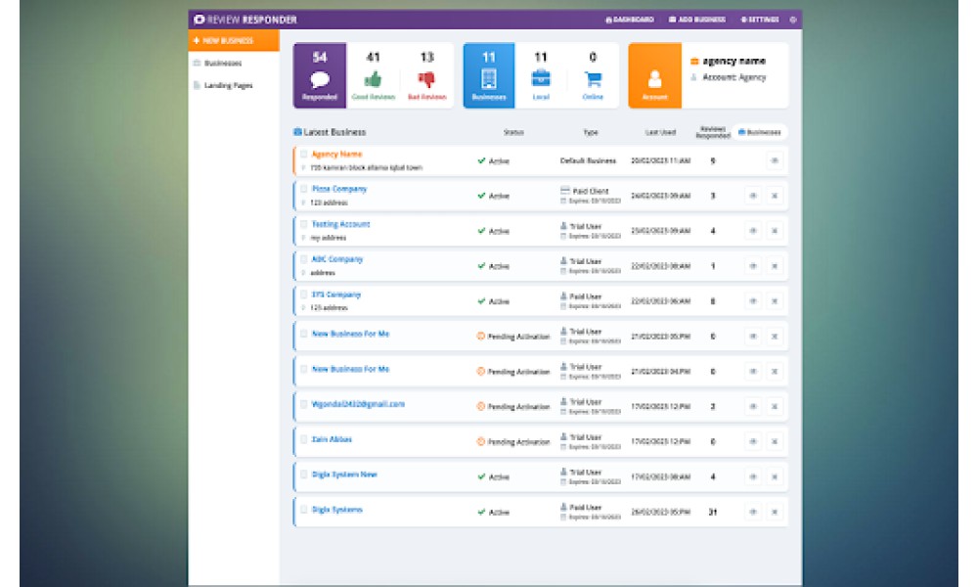The height and width of the screenshot is (587, 978).
Task: Tick the ABC Company checkbox
Action: coord(304,259)
